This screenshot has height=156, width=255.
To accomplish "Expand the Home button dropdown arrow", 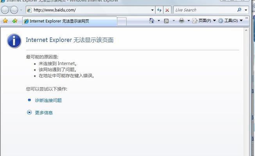I will (x=159, y=21).
